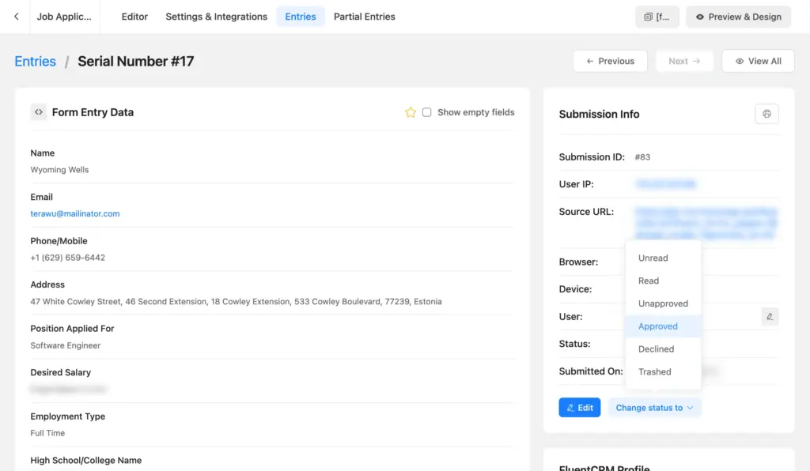810x471 pixels.
Task: Set status to Approved
Action: click(663, 326)
